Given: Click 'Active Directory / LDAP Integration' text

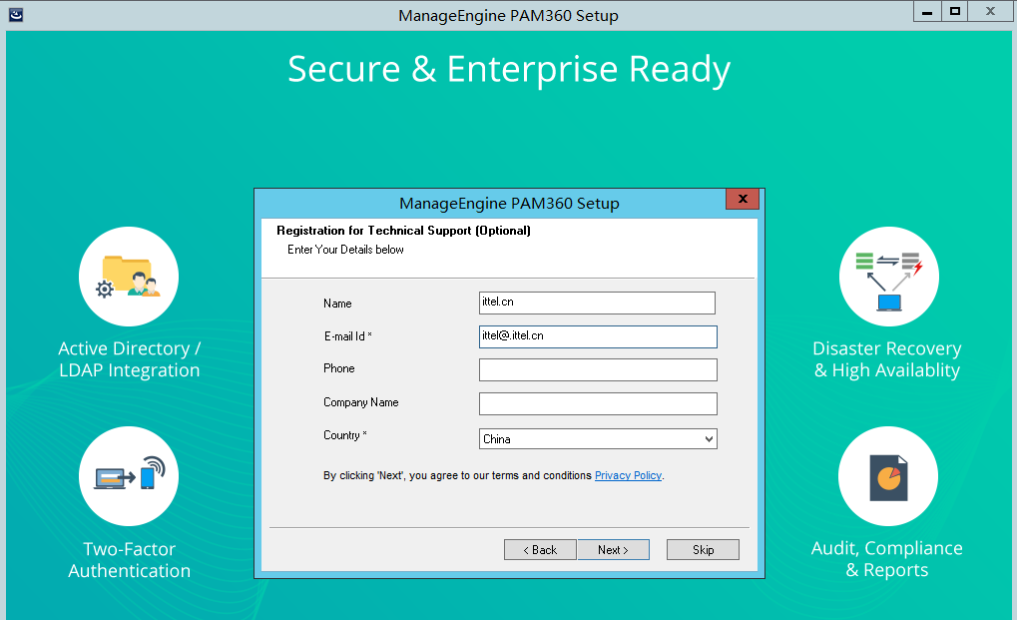Looking at the screenshot, I should point(129,359).
